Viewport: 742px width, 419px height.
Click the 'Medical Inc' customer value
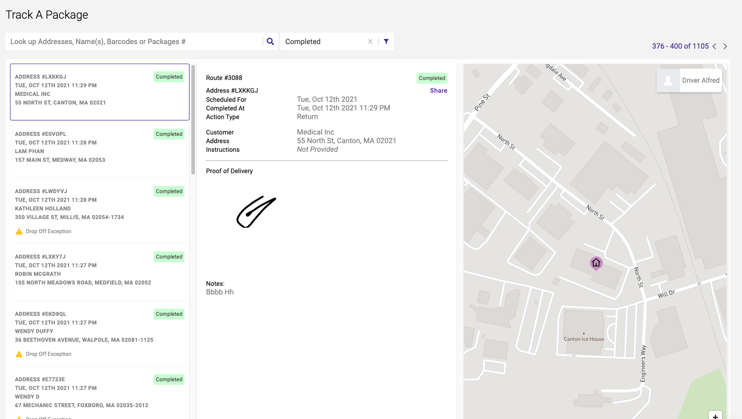click(315, 132)
